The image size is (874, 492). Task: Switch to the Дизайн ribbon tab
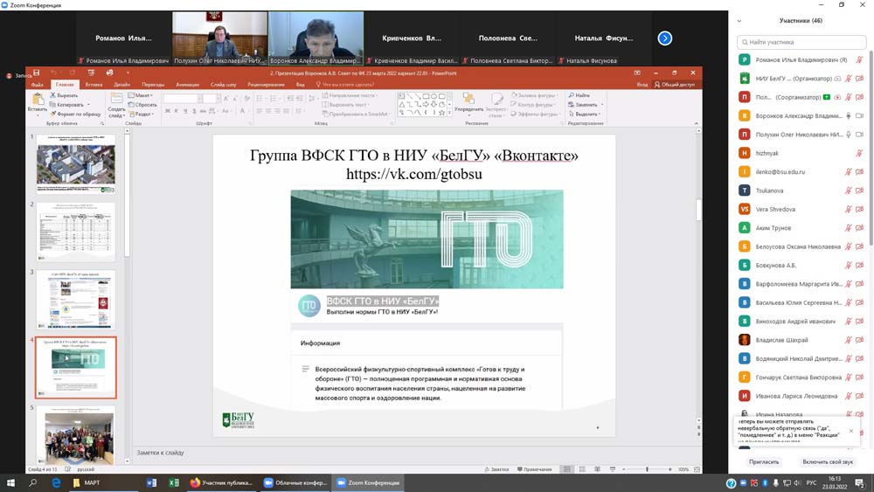[121, 85]
